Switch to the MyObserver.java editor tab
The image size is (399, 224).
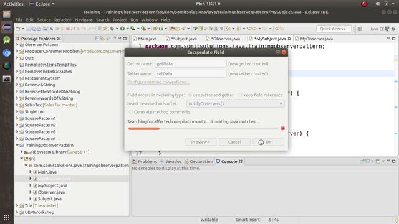(314, 39)
